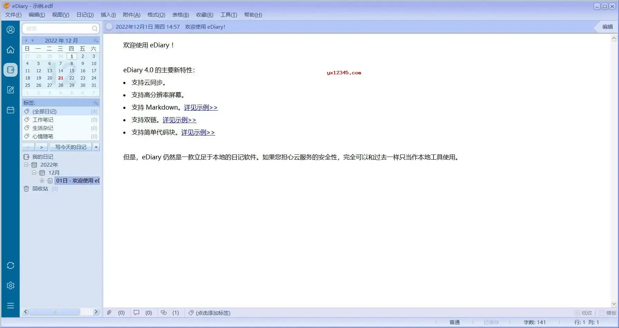619x328 pixels.
Task: Select the diary notebook icon in sidebar
Action: coord(10,70)
